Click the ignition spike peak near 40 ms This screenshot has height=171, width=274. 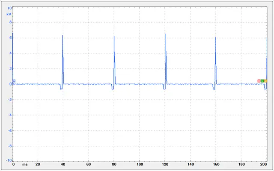pos(63,35)
